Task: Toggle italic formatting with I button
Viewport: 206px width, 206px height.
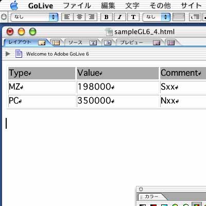Action: (119, 17)
